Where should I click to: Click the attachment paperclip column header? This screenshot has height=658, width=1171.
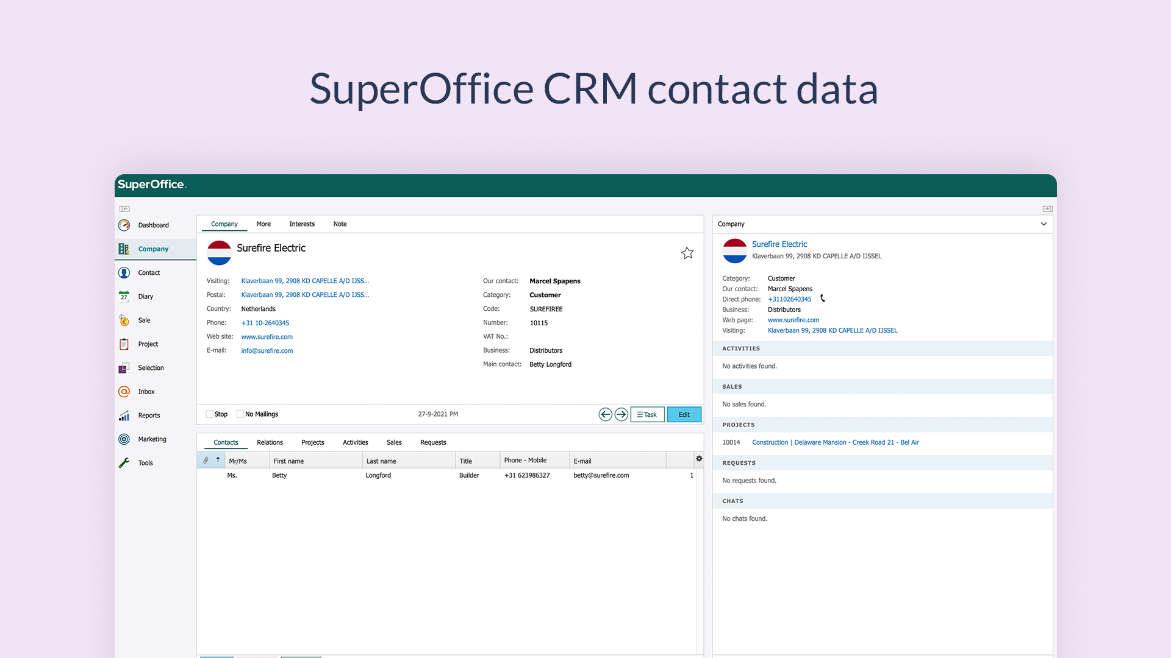pyautogui.click(x=206, y=461)
